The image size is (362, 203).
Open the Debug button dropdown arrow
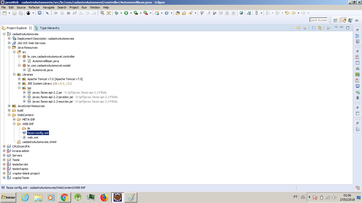121,13
